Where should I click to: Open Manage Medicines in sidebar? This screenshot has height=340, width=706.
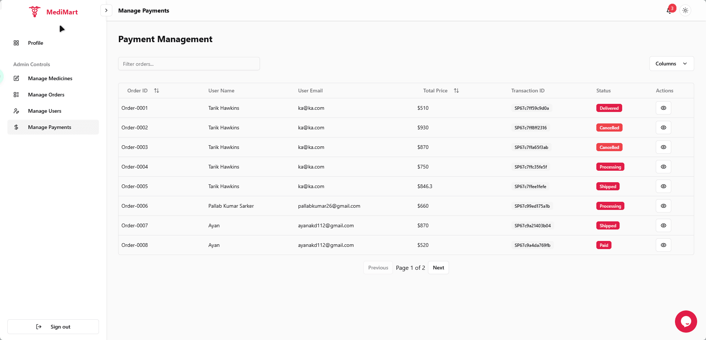click(50, 78)
